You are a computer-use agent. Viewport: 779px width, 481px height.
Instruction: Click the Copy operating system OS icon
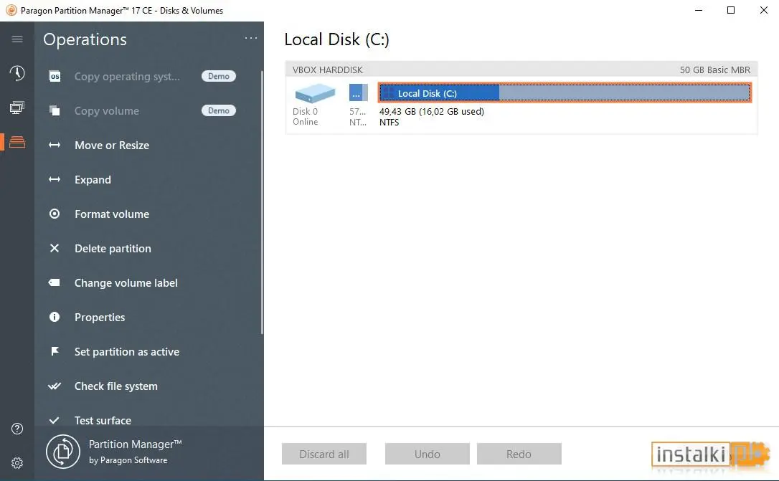(x=55, y=77)
